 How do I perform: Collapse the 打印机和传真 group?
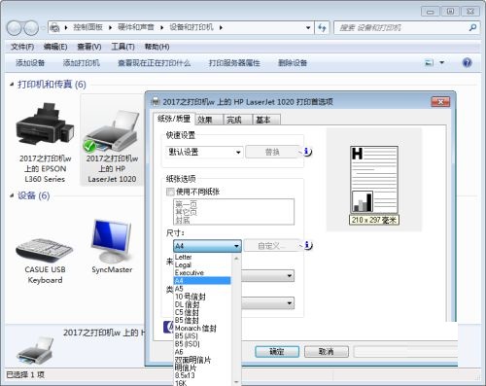point(12,85)
